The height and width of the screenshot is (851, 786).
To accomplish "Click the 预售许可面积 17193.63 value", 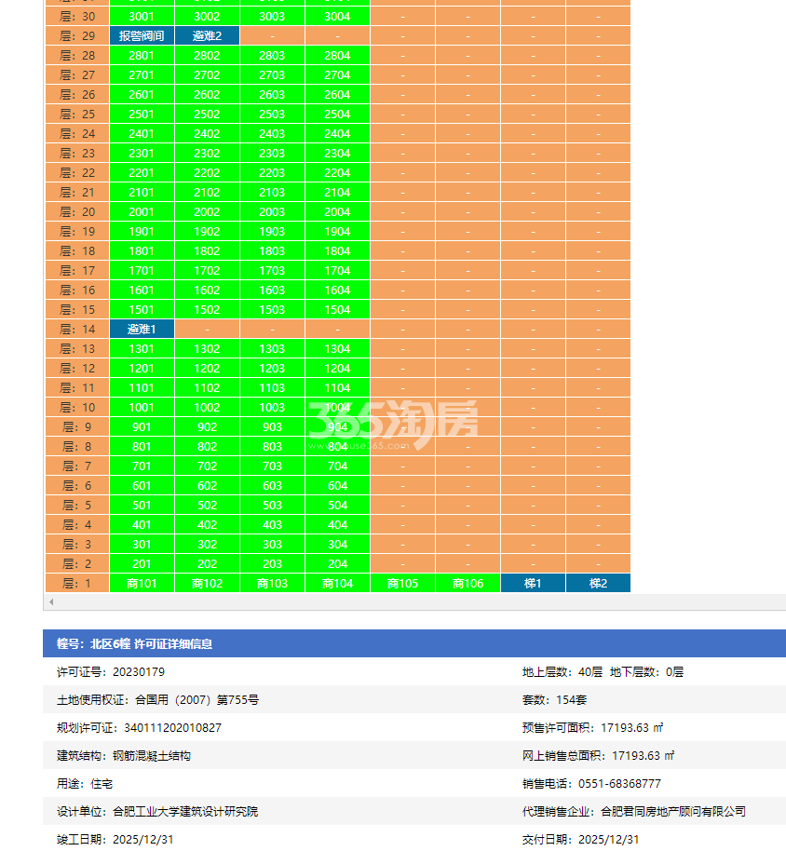I will tap(592, 728).
